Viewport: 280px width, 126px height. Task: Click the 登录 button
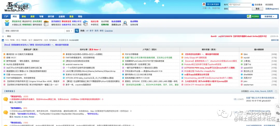tap(257, 9)
